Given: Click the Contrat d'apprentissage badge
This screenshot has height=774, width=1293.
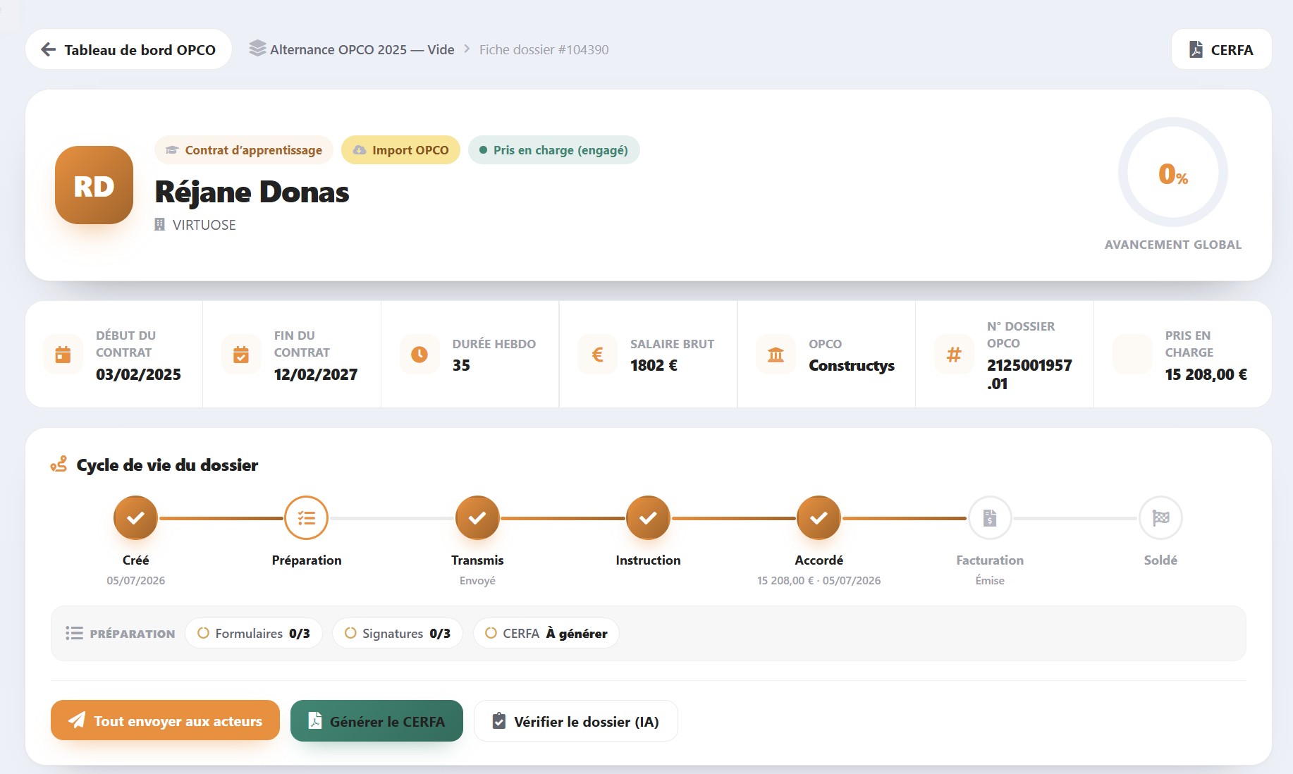Looking at the screenshot, I should (244, 150).
